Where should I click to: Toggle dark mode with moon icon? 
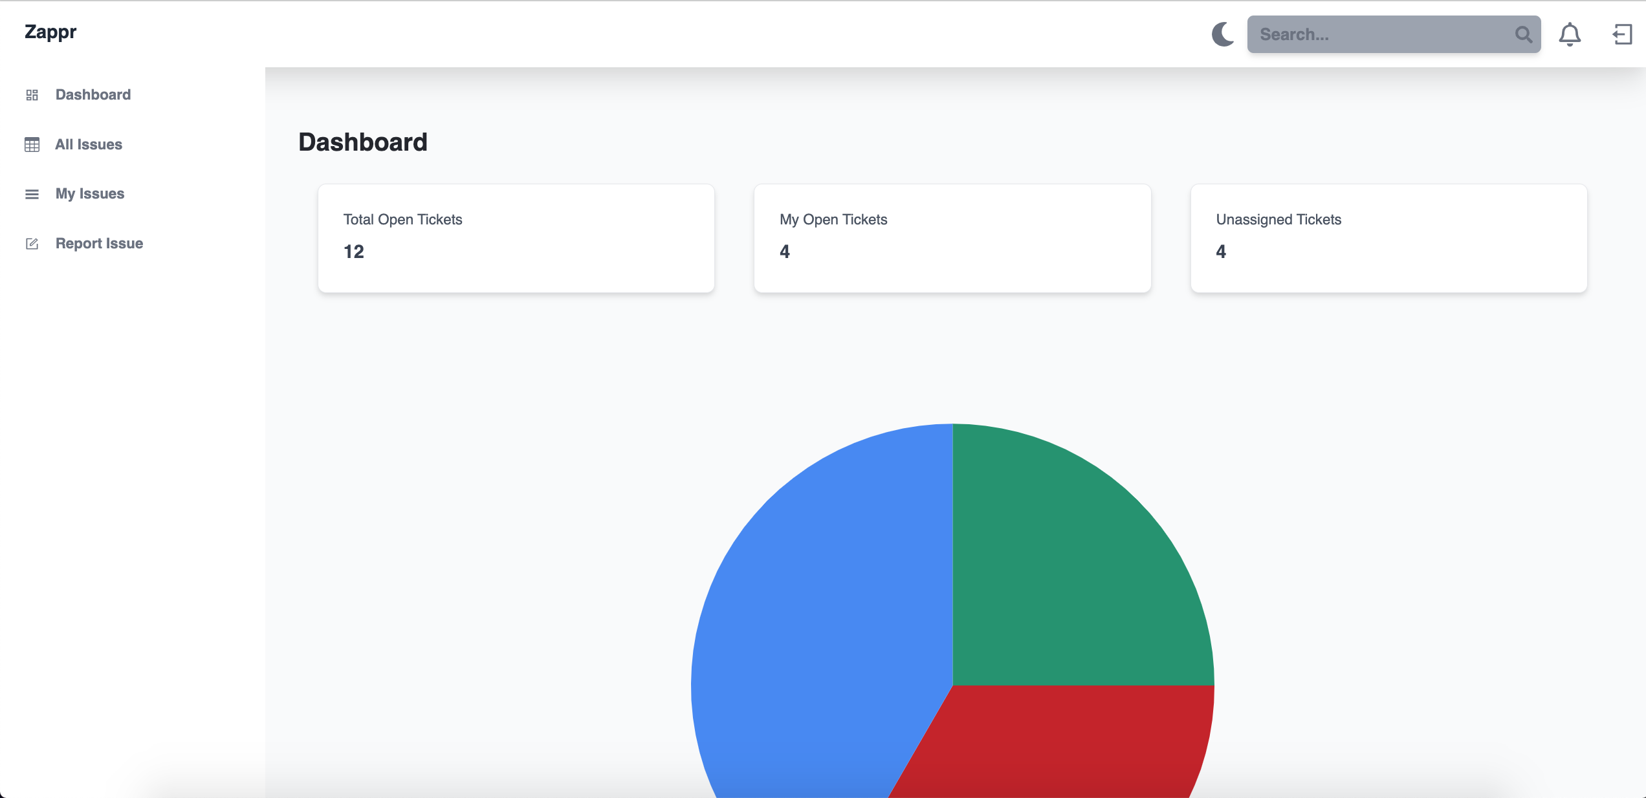point(1222,34)
